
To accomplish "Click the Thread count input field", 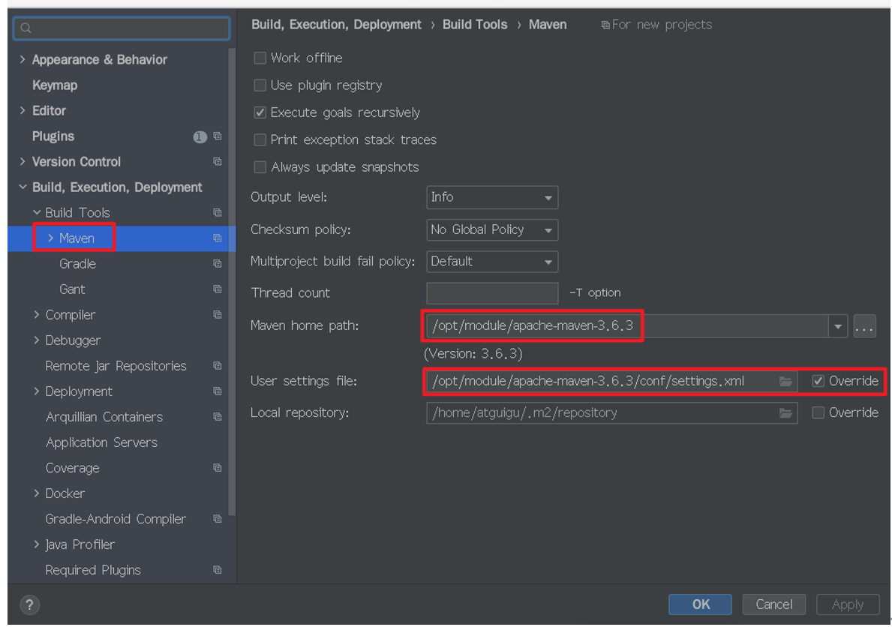I will pos(492,293).
